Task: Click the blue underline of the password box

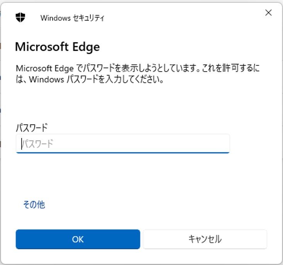Action: tap(123, 153)
